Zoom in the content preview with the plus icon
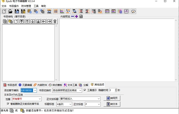The image size is (179, 114). click(76, 16)
